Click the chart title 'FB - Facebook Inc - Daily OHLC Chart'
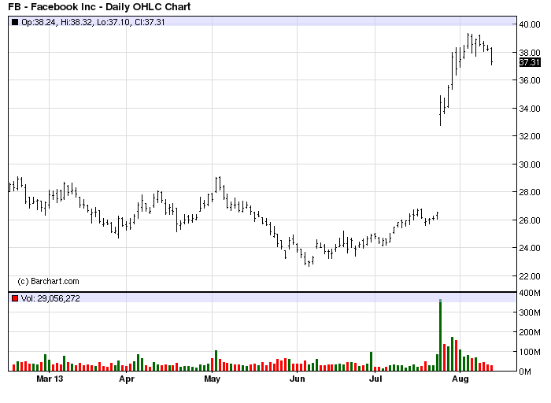Screen dimensions: 551x403 click(x=99, y=6)
